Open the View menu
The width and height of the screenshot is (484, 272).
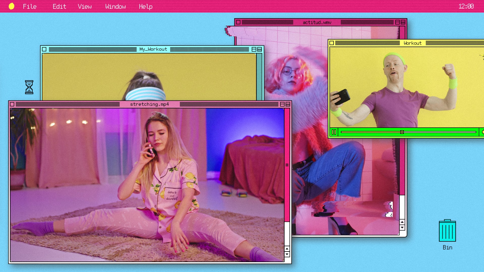[x=85, y=7]
